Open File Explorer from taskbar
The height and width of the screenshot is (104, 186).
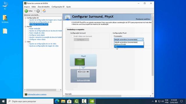63,101
